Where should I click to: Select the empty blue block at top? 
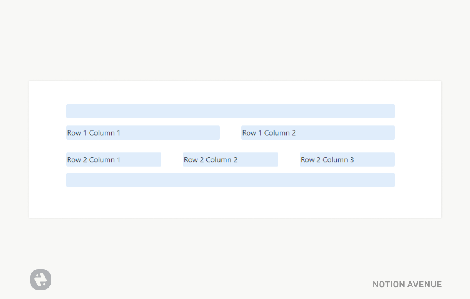point(230,111)
